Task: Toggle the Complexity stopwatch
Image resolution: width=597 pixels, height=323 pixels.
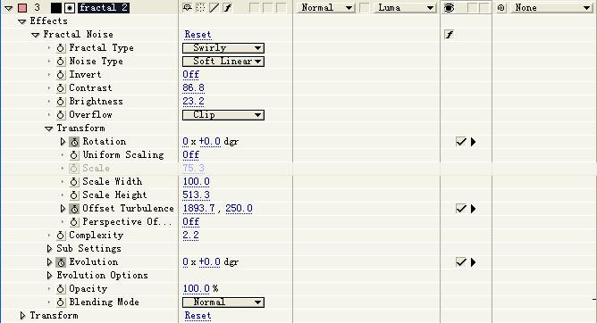Action: [61, 236]
